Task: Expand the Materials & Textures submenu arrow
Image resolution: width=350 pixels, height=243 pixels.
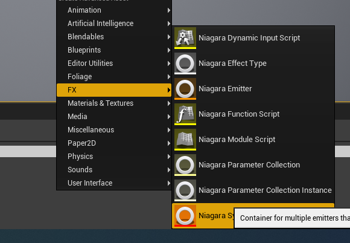Action: pyautogui.click(x=169, y=103)
